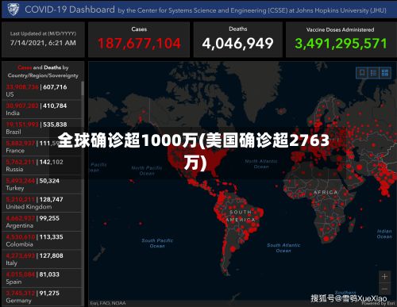Zoom in the map with plus button
Image resolution: width=397 pixels, height=307 pixels.
coord(384,277)
